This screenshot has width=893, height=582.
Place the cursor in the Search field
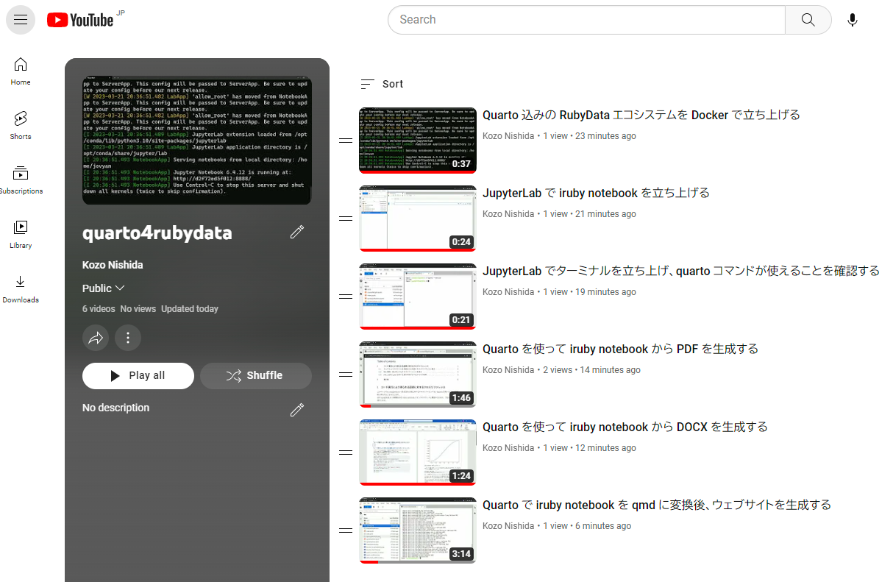pos(581,20)
